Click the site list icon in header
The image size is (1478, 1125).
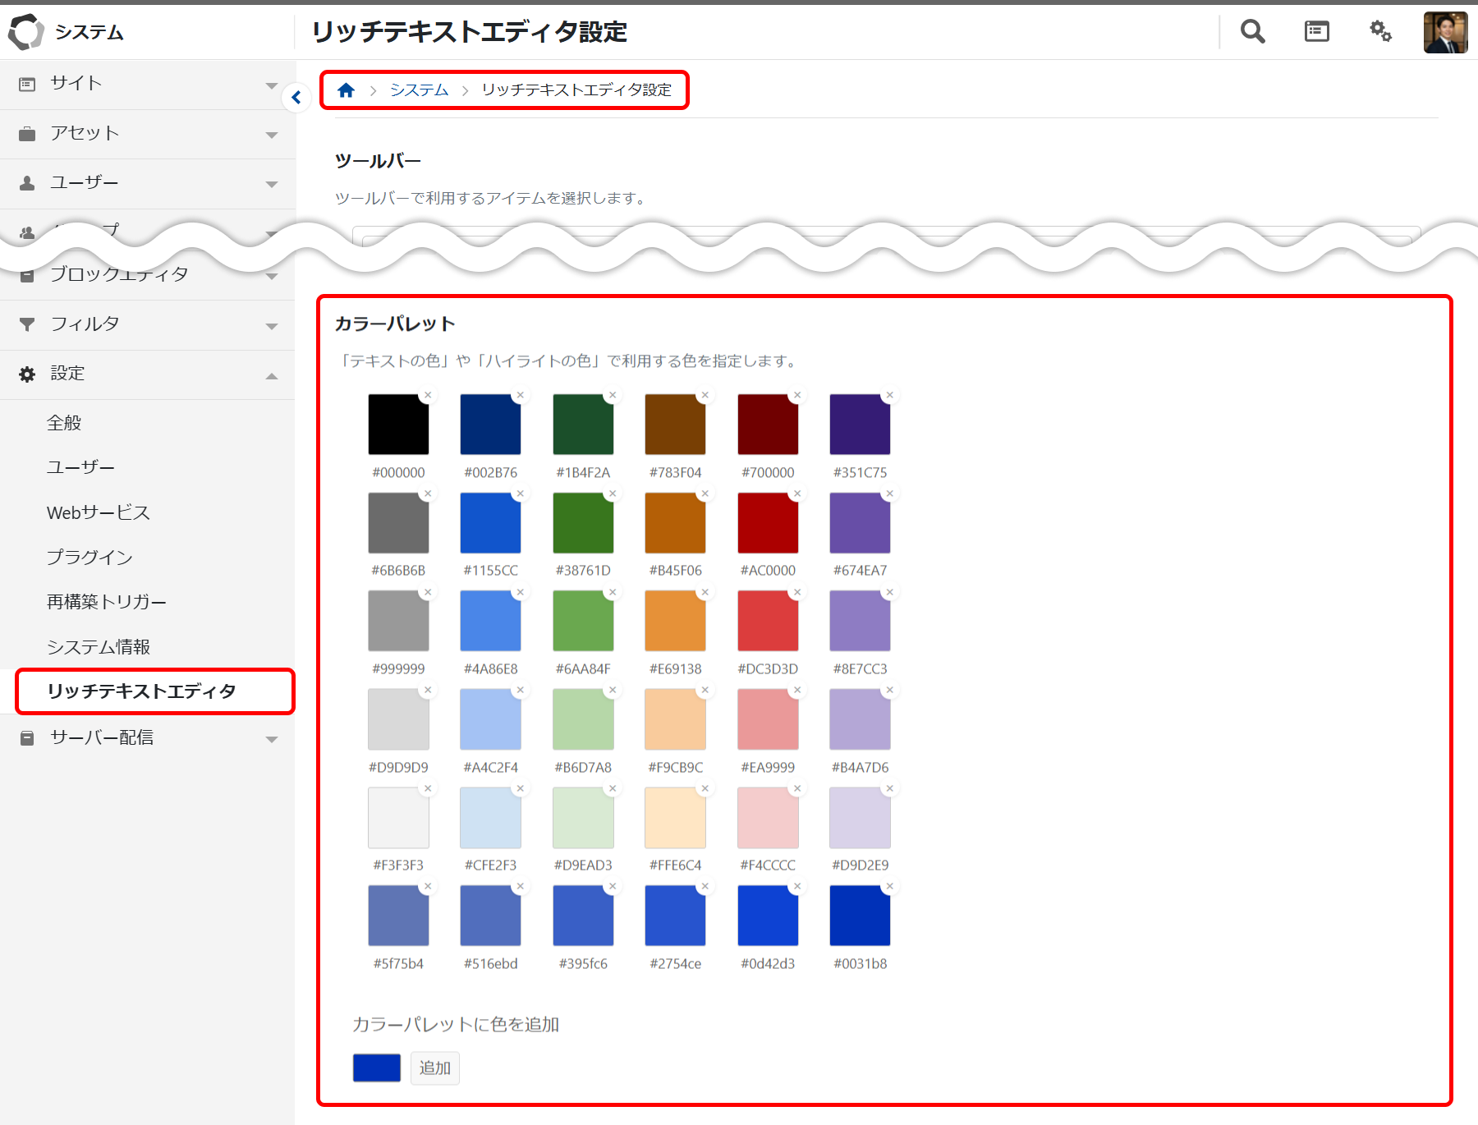(1316, 32)
